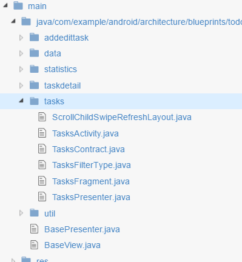Open TasksFragment.java file
Image resolution: width=242 pixels, height=262 pixels.
(91, 181)
